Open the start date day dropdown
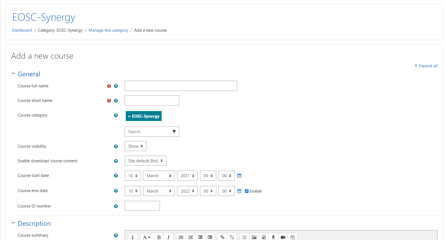This screenshot has width=446, height=240. (x=133, y=176)
